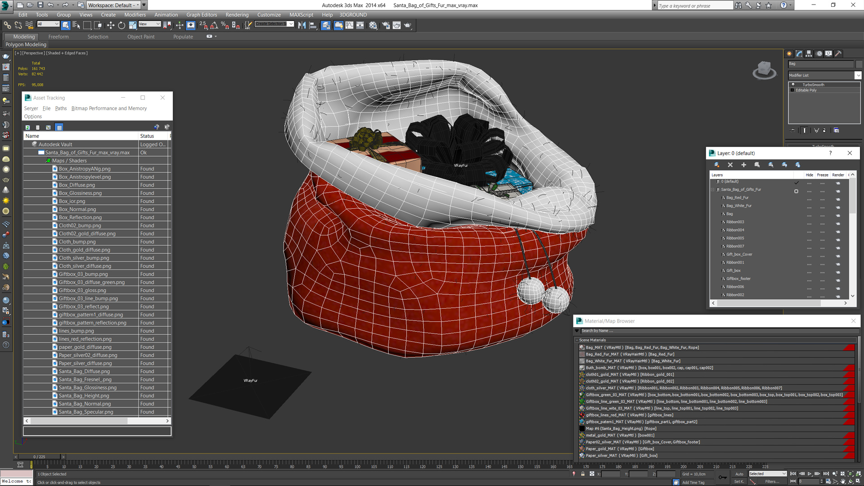Toggle Render for Giftbox_footer row
This screenshot has height=486, width=864.
(x=838, y=279)
